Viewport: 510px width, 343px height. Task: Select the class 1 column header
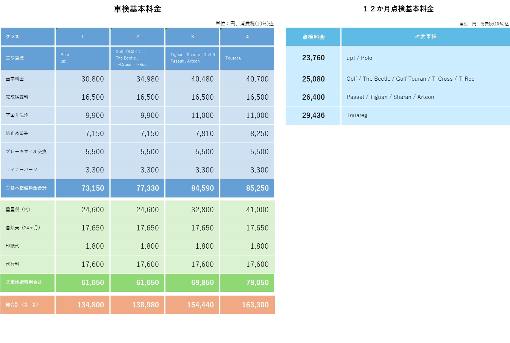click(83, 37)
